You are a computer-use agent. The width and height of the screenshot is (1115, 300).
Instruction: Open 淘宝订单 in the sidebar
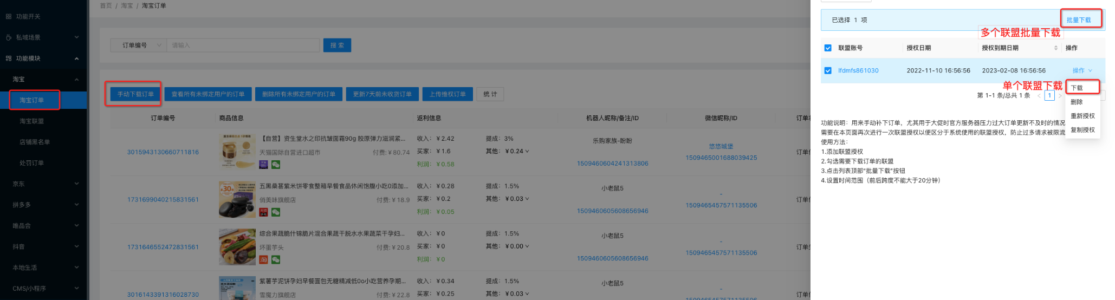[43, 100]
